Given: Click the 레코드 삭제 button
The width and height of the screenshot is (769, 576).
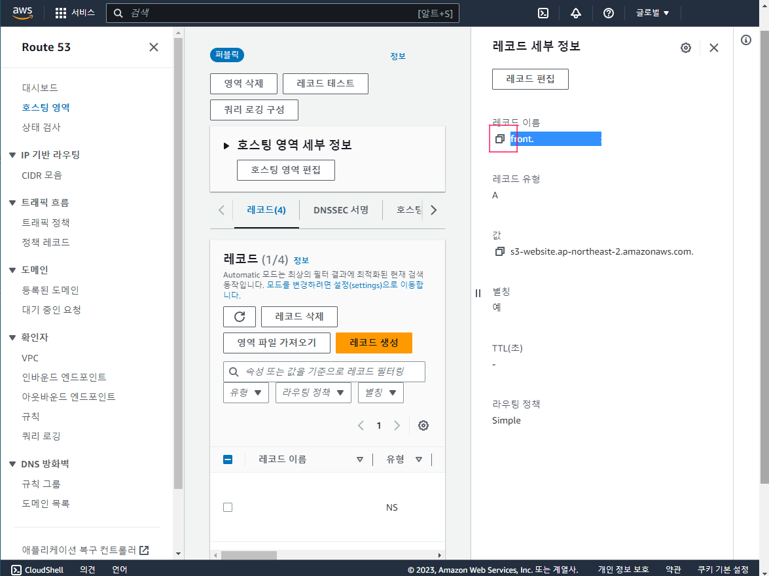Looking at the screenshot, I should tap(299, 317).
